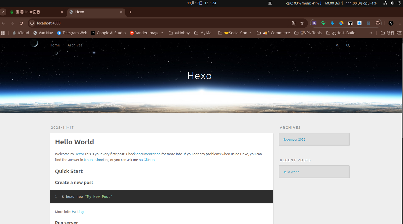
Task: Click the RSS feed icon in header
Action: pyautogui.click(x=337, y=45)
